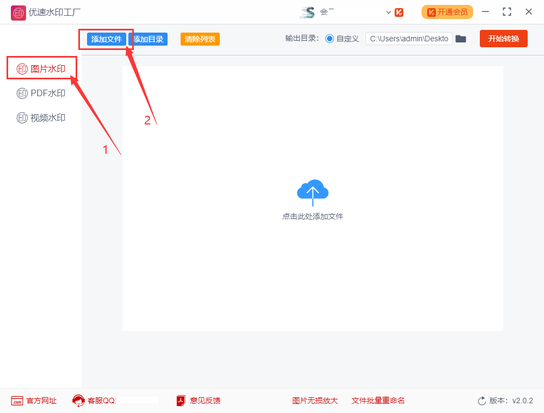The width and height of the screenshot is (544, 413).
Task: Click the orange 清除列表 button
Action: (200, 39)
